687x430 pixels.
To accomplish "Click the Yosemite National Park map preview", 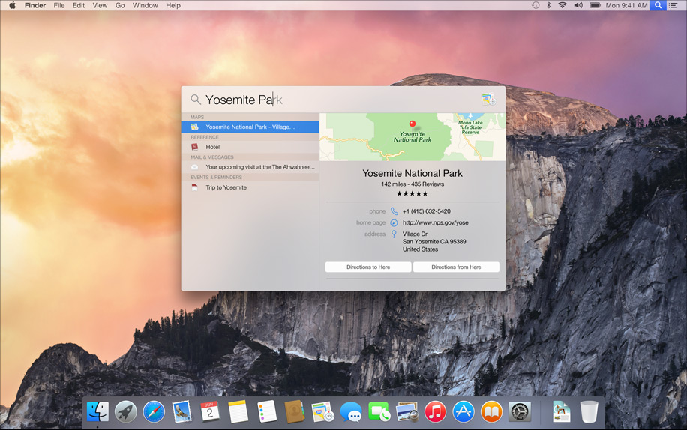I will point(412,137).
